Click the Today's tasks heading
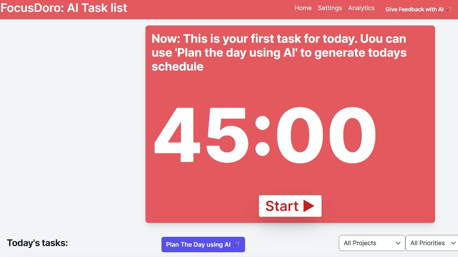The width and height of the screenshot is (458, 257). pyautogui.click(x=37, y=243)
